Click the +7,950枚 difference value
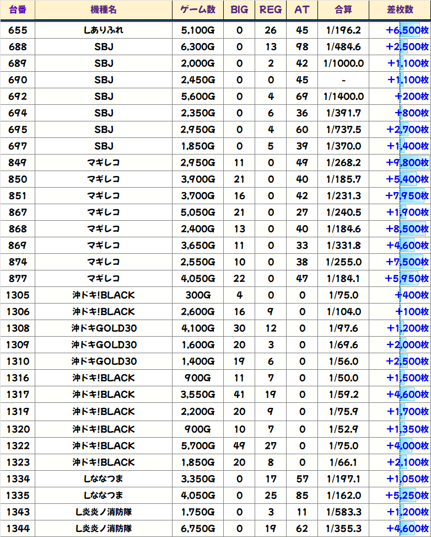This screenshot has height=537, width=431. pyautogui.click(x=407, y=196)
